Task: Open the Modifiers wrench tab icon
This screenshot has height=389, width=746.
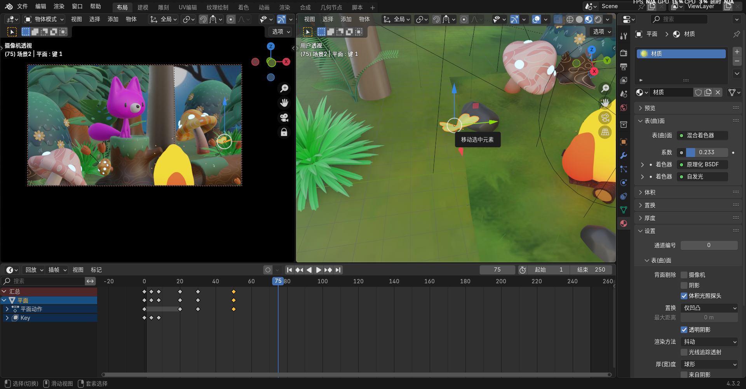Action: coord(624,155)
